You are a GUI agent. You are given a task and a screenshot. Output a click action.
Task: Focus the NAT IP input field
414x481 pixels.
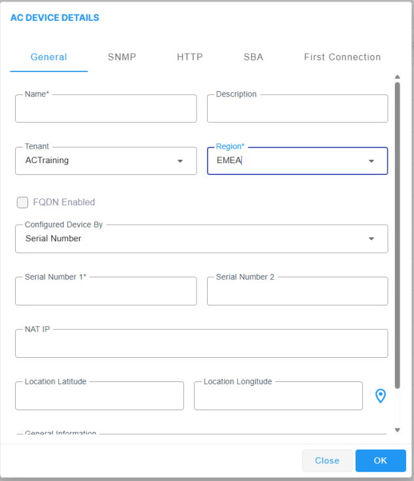[x=201, y=344]
